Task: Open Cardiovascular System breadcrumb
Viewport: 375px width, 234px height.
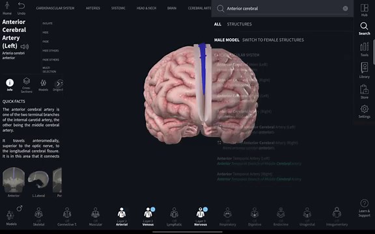Action: pyautogui.click(x=55, y=8)
